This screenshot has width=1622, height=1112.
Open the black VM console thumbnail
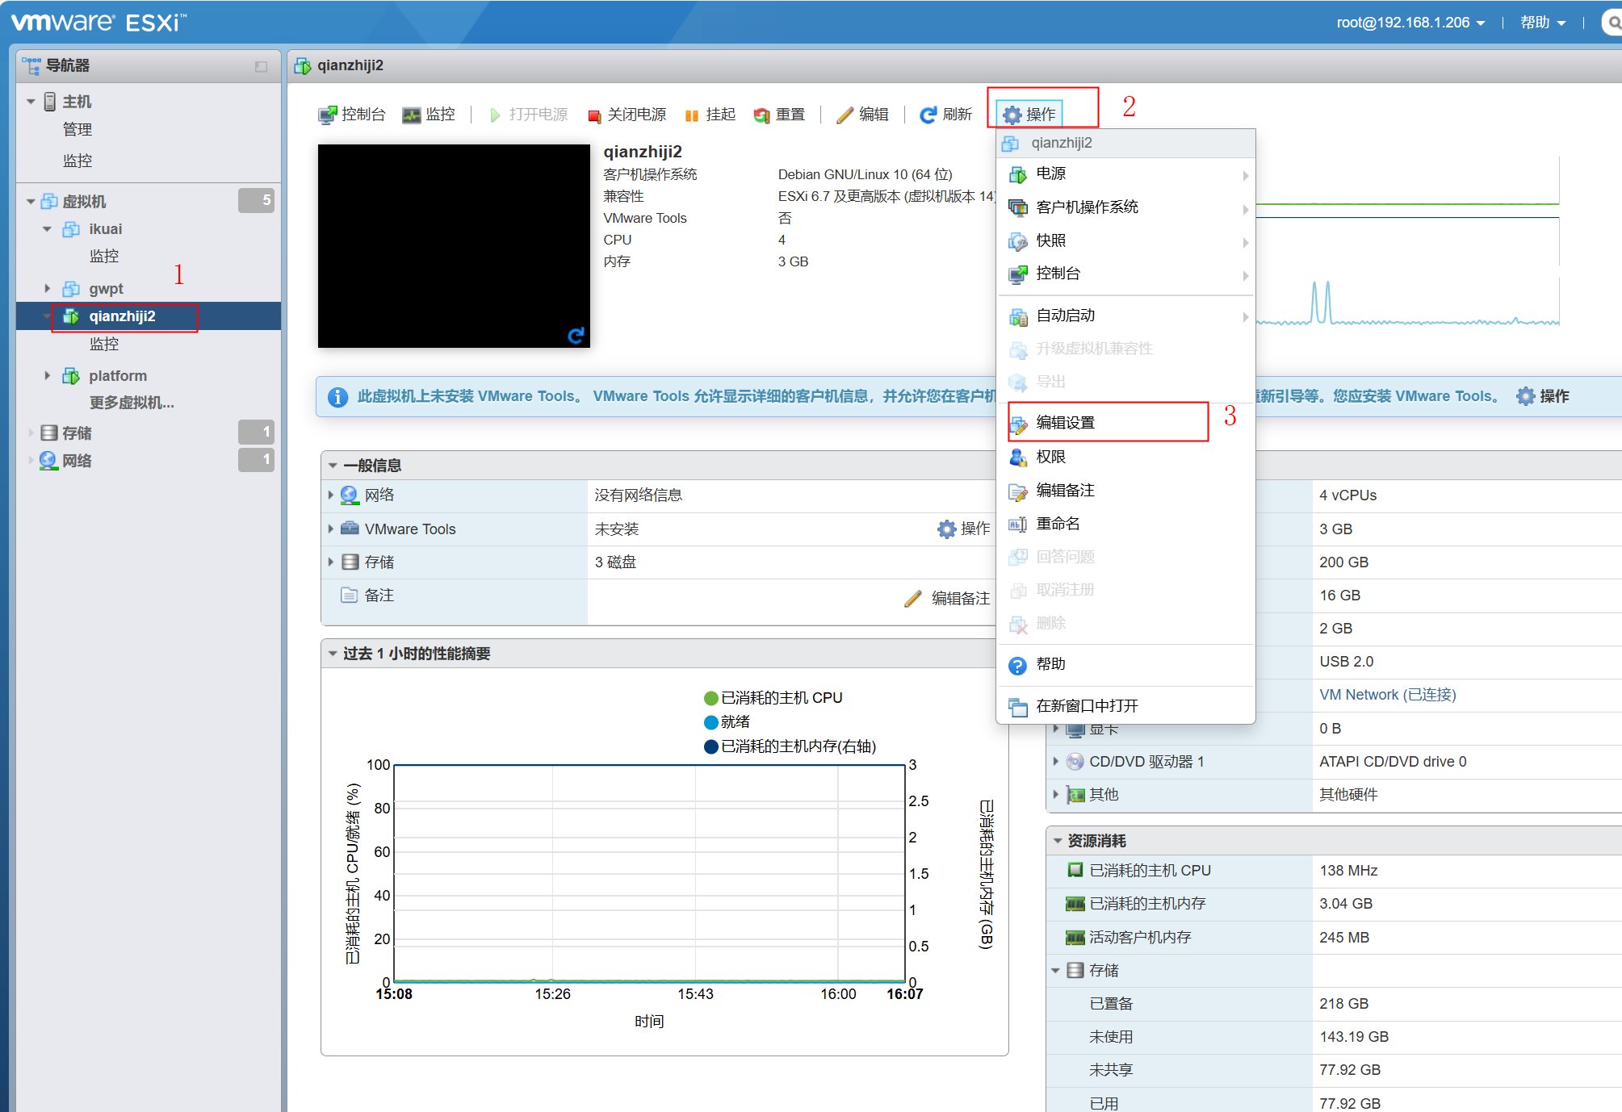(x=454, y=246)
